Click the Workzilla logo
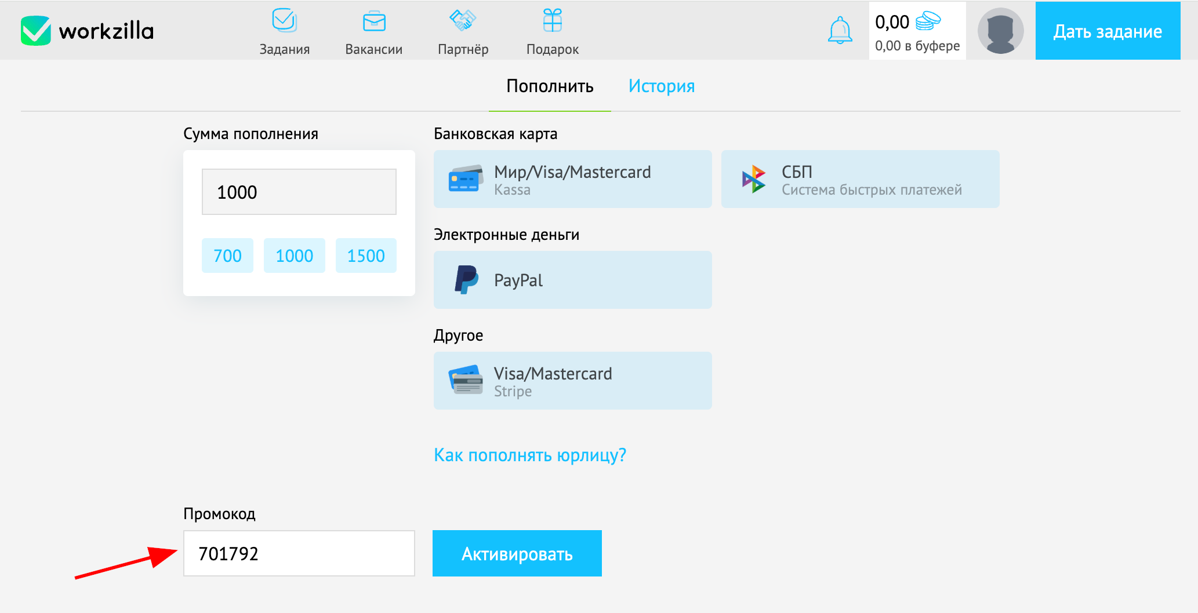 coord(86,30)
